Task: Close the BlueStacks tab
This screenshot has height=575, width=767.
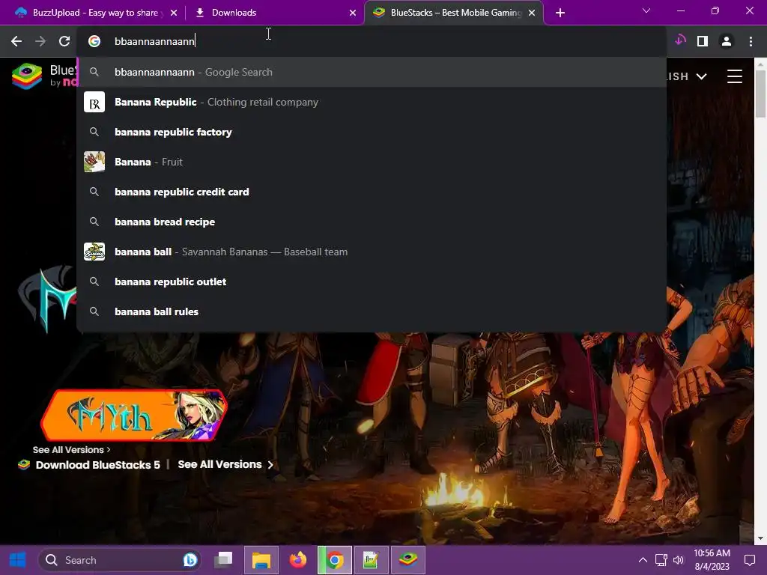Action: 532,13
